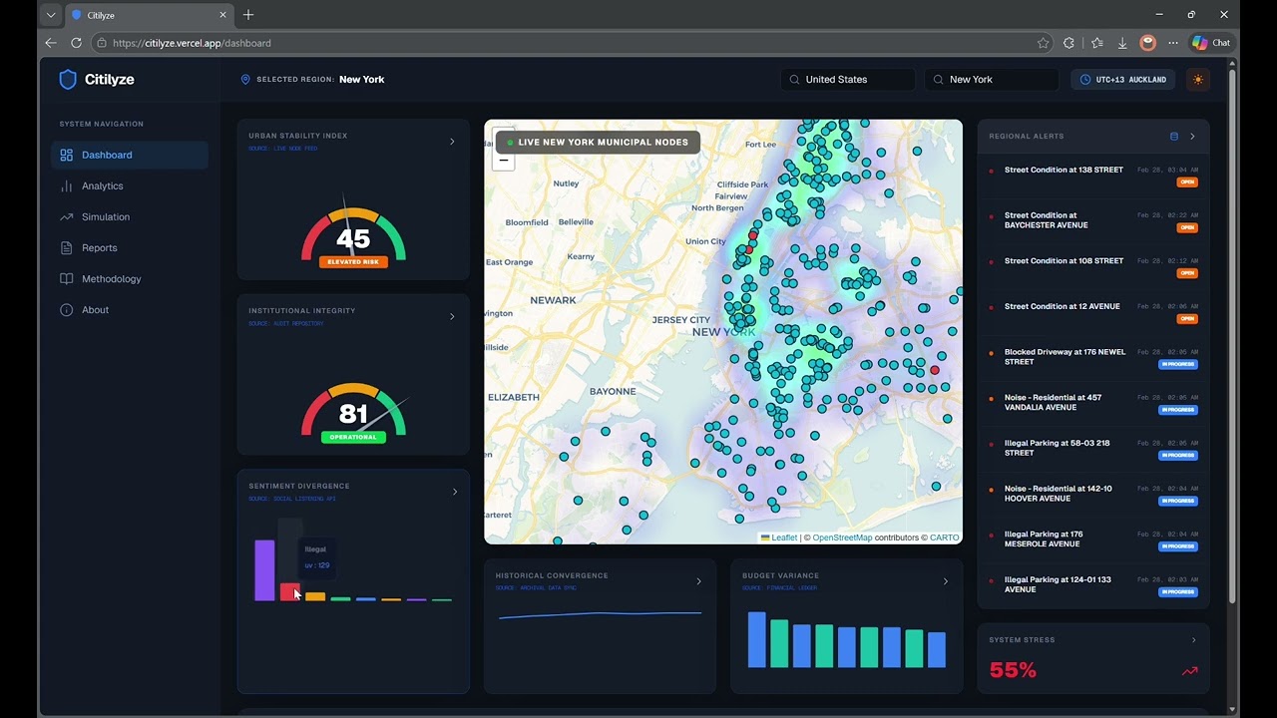Click the Institutional Integrity gauge showing 81

[x=353, y=411]
